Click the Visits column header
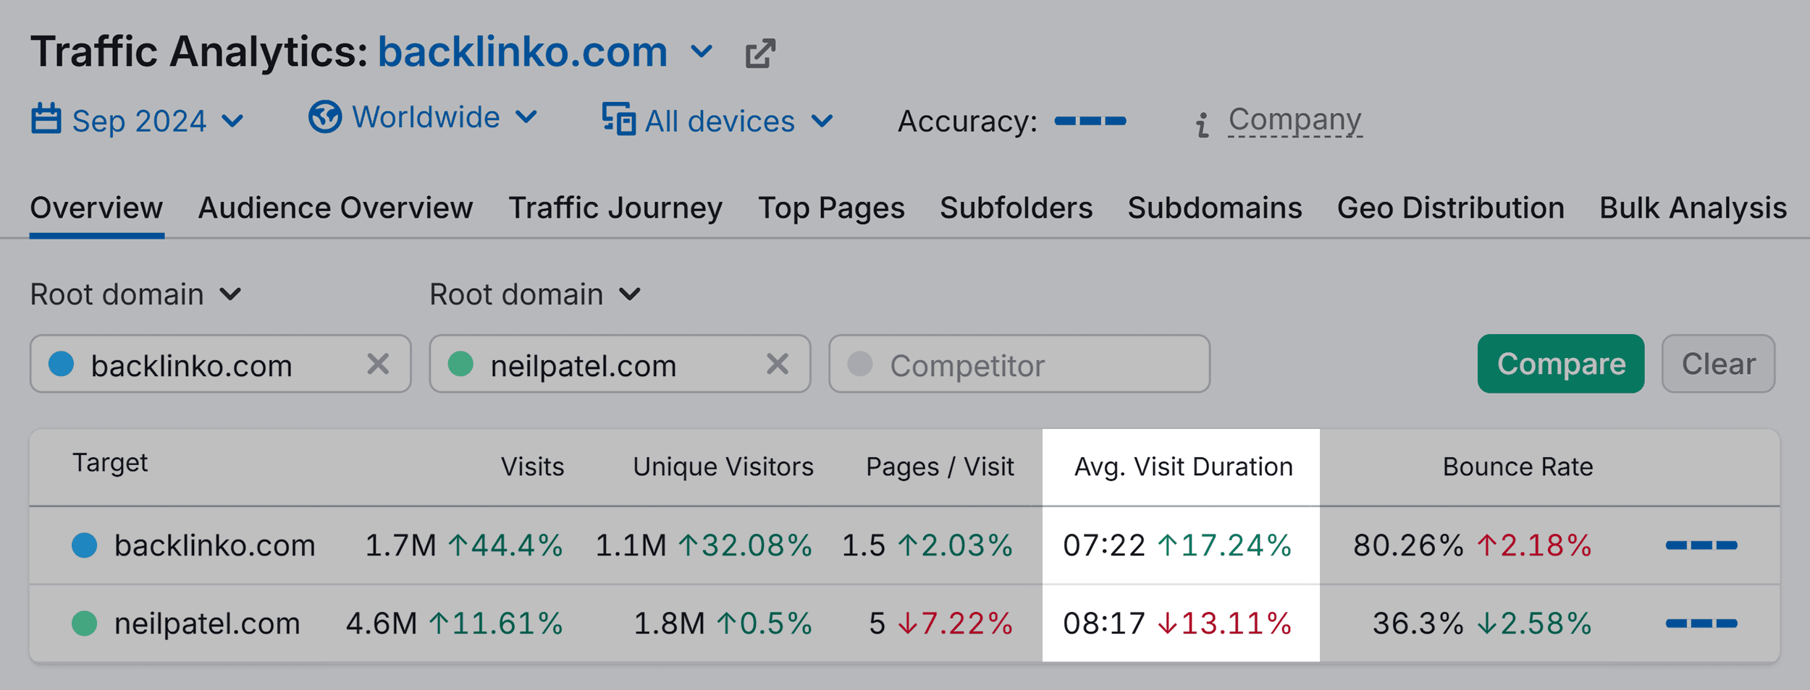 pyautogui.click(x=532, y=467)
